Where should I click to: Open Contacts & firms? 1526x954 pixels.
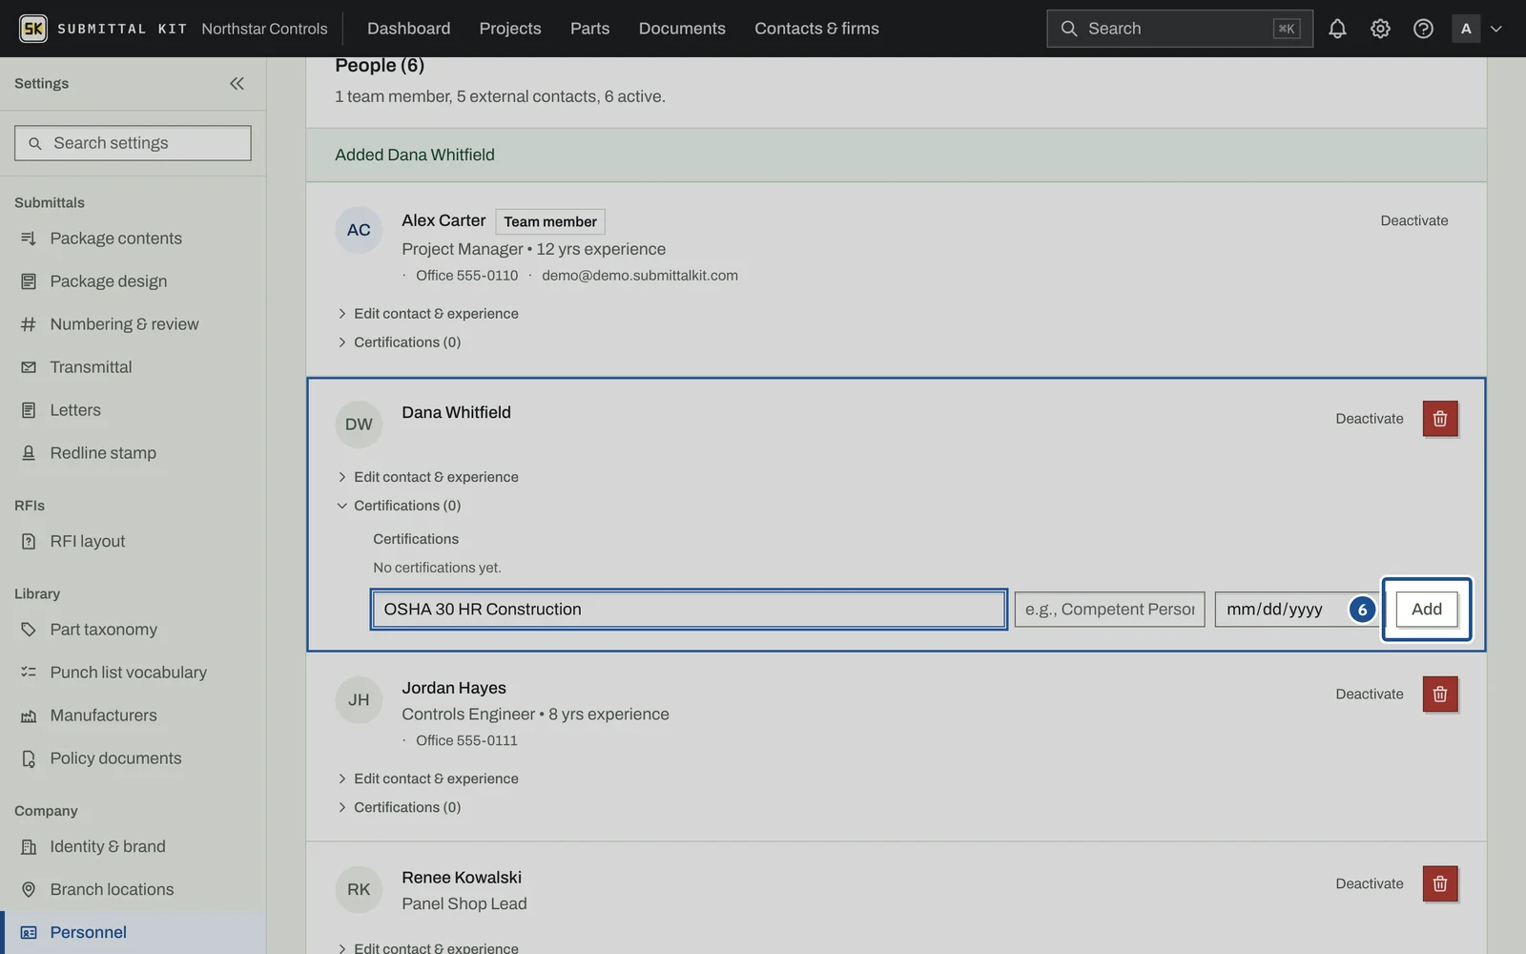click(816, 29)
